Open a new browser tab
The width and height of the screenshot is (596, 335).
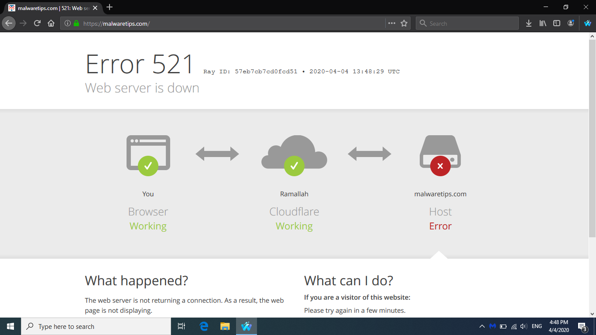110,7
